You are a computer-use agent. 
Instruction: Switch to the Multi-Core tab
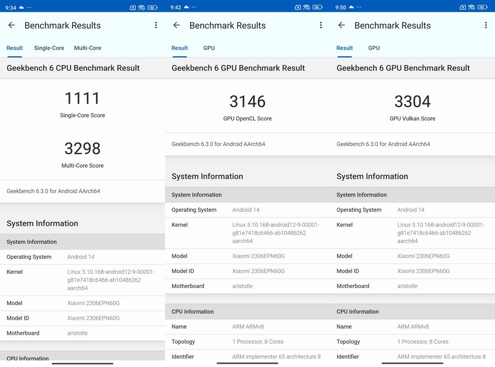click(88, 48)
